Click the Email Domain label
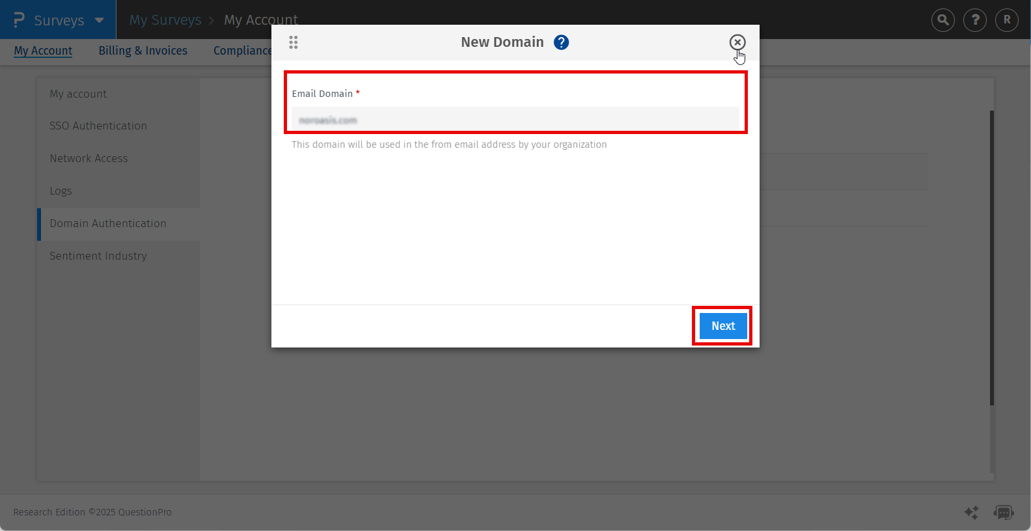 (322, 94)
